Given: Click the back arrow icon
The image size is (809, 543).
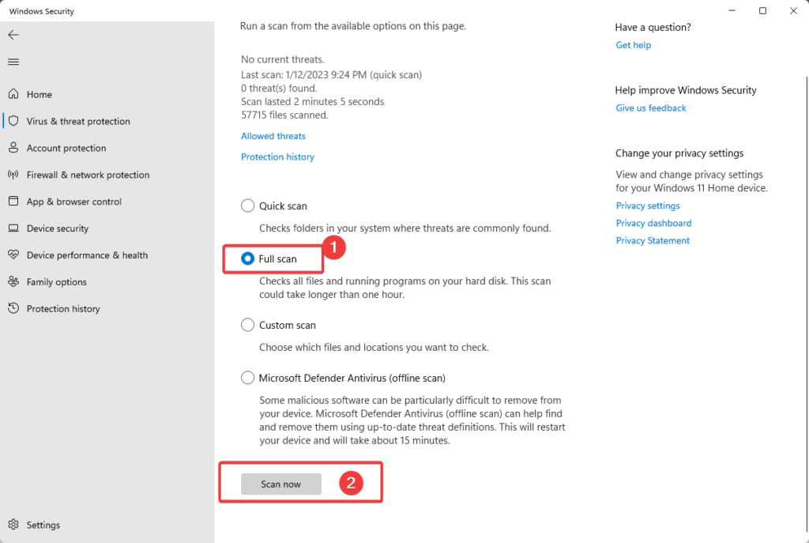Looking at the screenshot, I should point(13,35).
